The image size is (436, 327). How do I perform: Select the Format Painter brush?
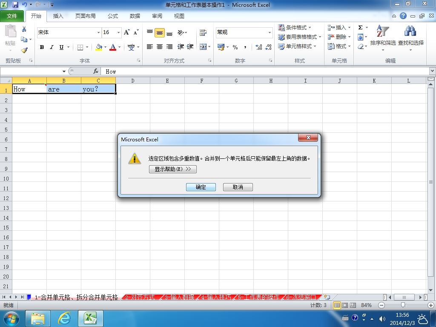pyautogui.click(x=24, y=50)
